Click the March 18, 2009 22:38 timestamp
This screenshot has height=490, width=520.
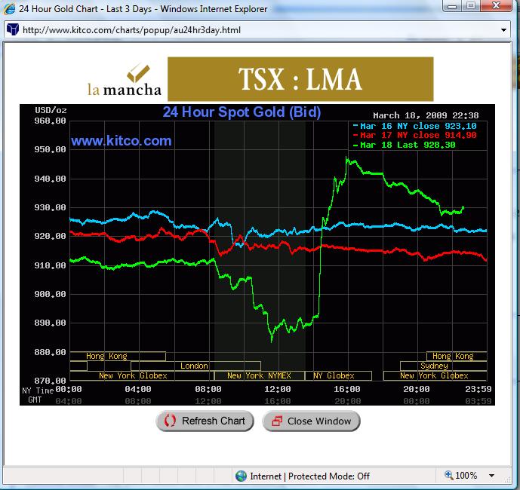[426, 115]
